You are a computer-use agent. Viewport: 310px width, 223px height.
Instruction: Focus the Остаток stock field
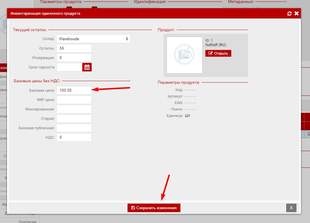pyautogui.click(x=74, y=48)
